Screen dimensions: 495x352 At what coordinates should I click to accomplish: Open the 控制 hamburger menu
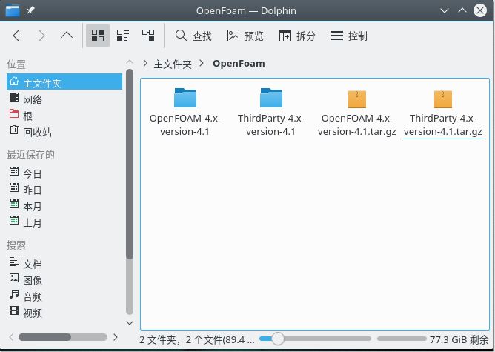(349, 36)
